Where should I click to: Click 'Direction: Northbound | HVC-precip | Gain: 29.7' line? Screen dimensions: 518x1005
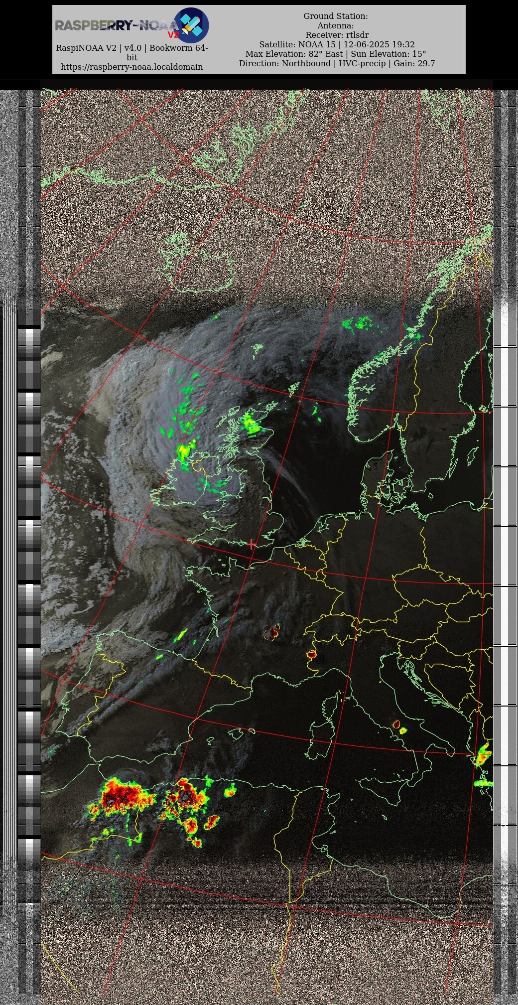coord(337,63)
